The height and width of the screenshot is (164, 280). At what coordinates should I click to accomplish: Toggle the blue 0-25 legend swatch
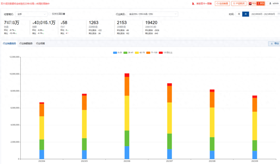coord(115,52)
